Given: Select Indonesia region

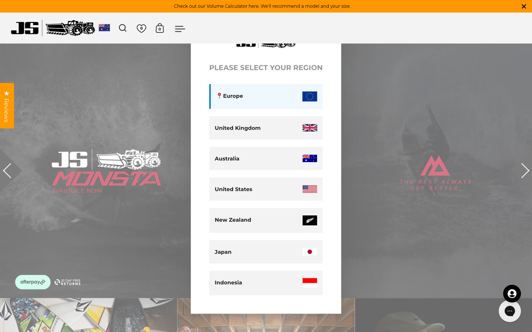Looking at the screenshot, I should pyautogui.click(x=266, y=283).
